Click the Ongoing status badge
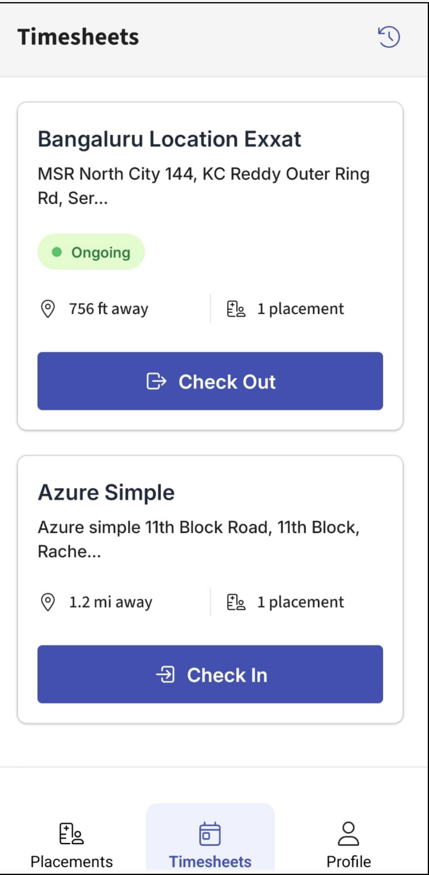Viewport: 429px width, 875px height. (x=91, y=252)
